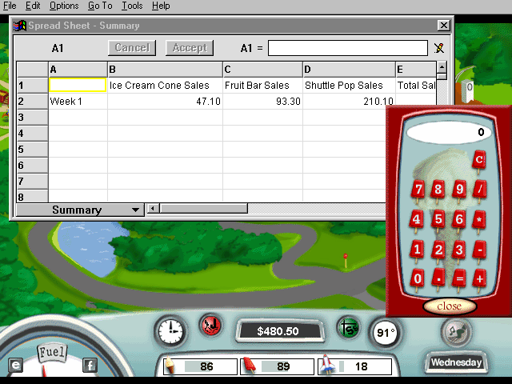Select column B header

[165, 70]
